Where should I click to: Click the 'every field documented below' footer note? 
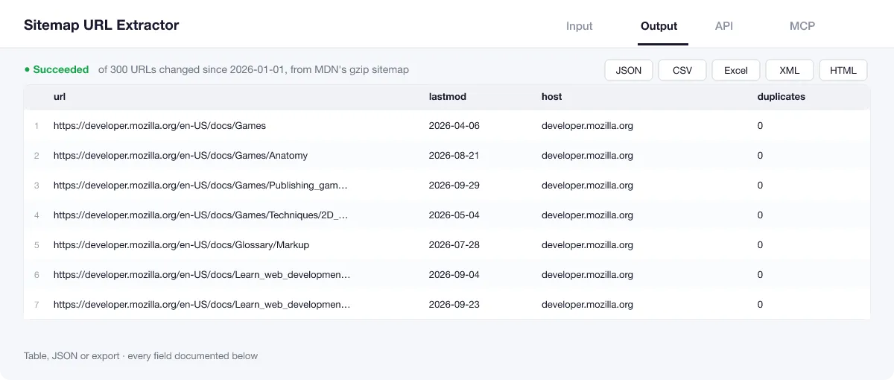192,356
